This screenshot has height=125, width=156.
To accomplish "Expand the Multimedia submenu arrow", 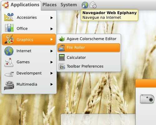I will pyautogui.click(x=51, y=84).
